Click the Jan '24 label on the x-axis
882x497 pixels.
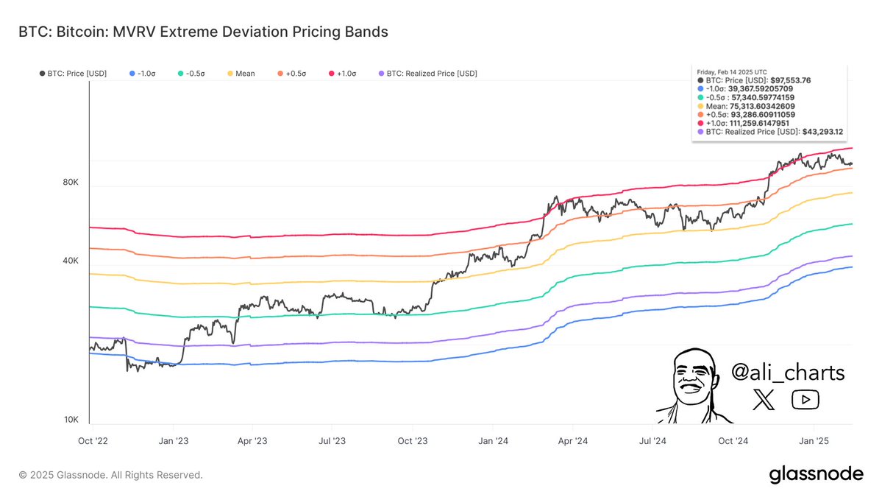pos(493,440)
